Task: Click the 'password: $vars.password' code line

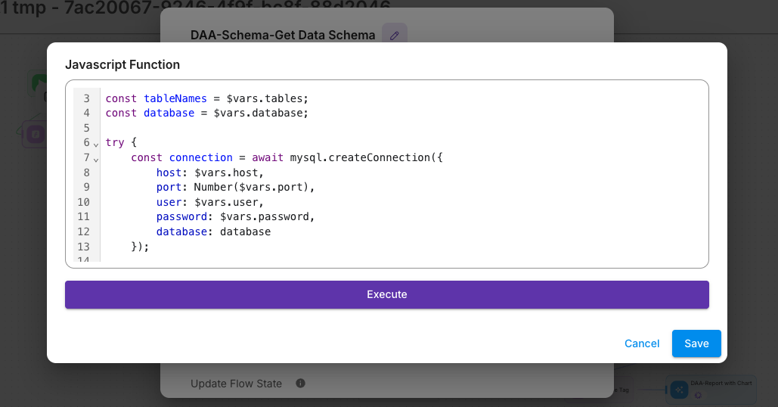Action: pyautogui.click(x=234, y=216)
